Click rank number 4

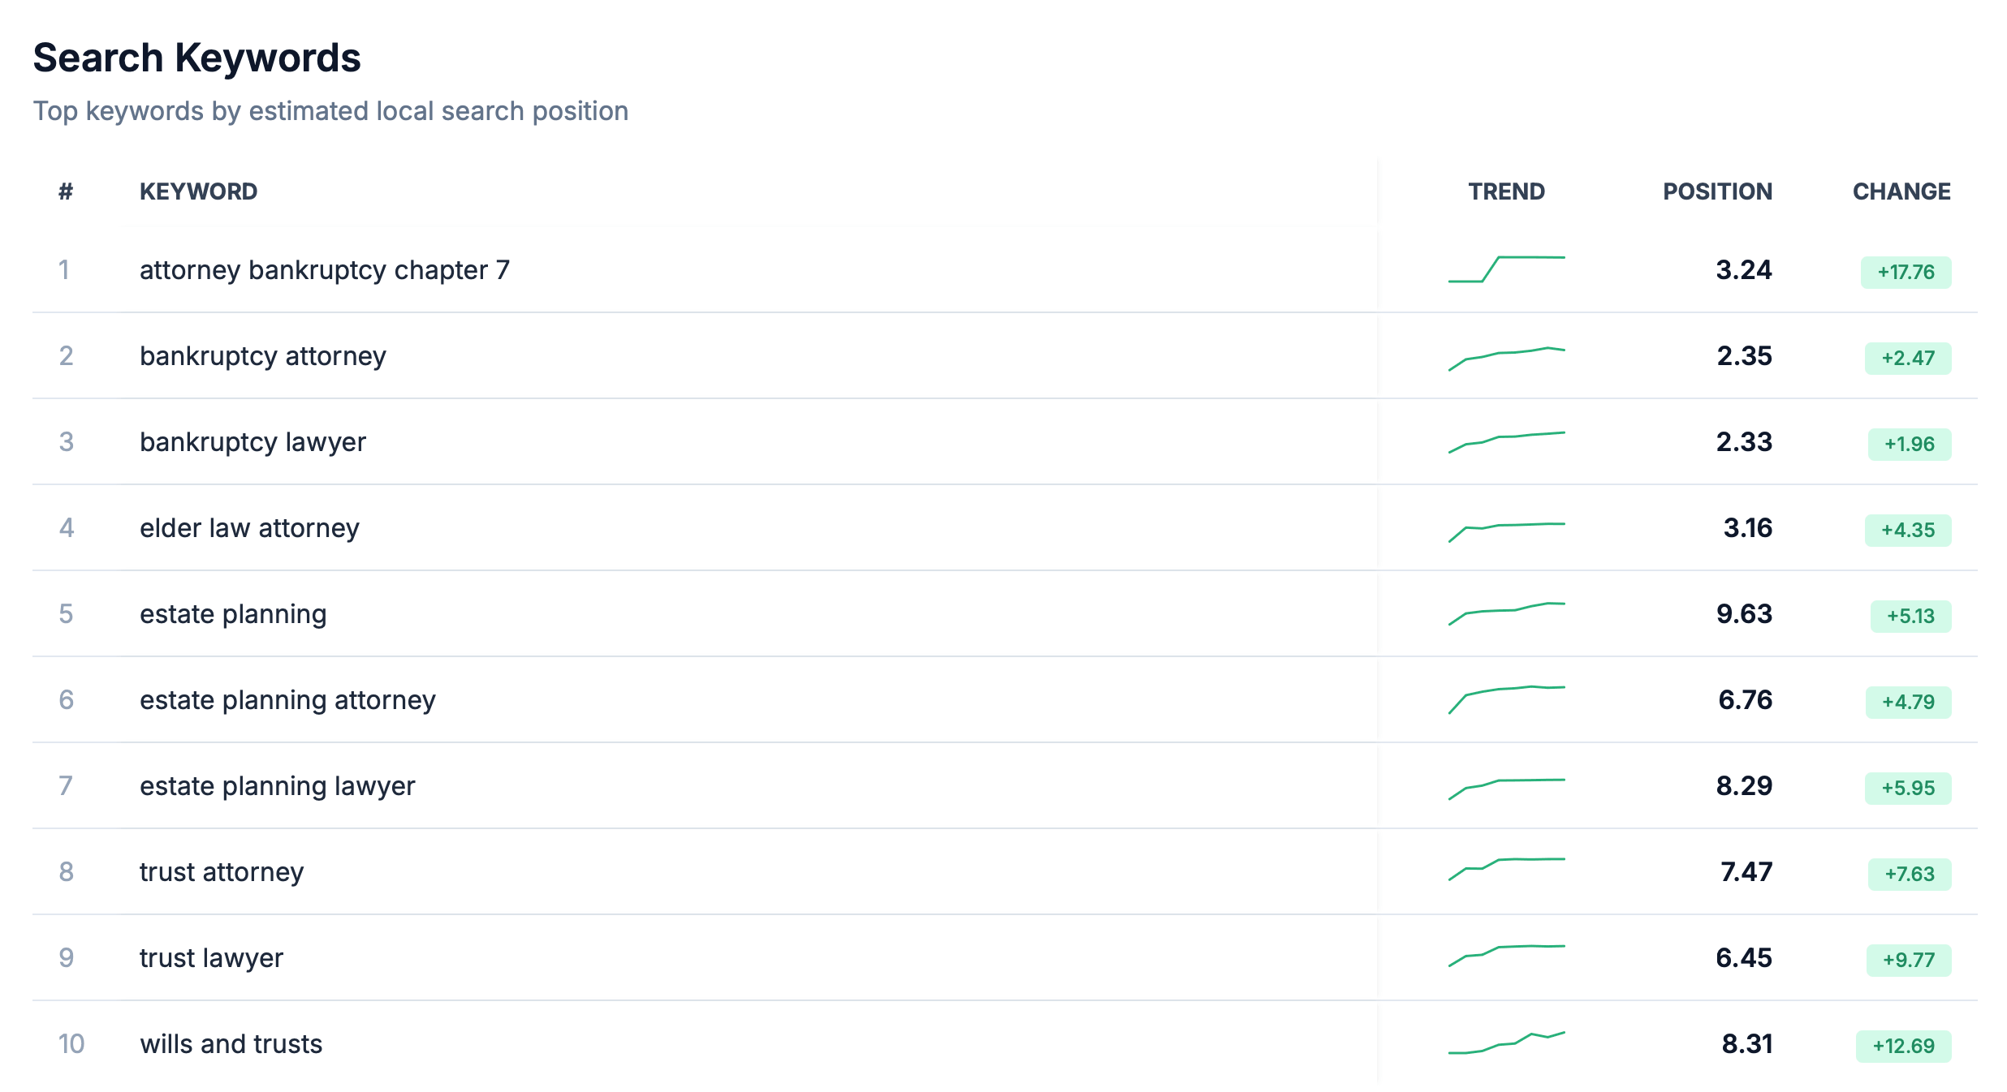66,527
